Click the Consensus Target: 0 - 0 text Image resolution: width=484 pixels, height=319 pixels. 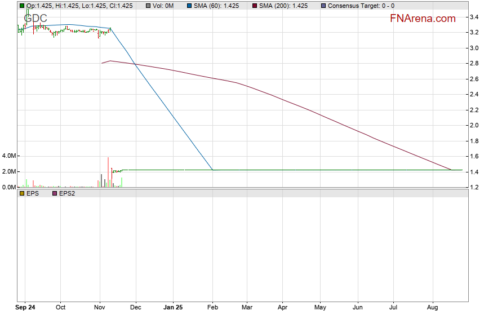(x=361, y=6)
